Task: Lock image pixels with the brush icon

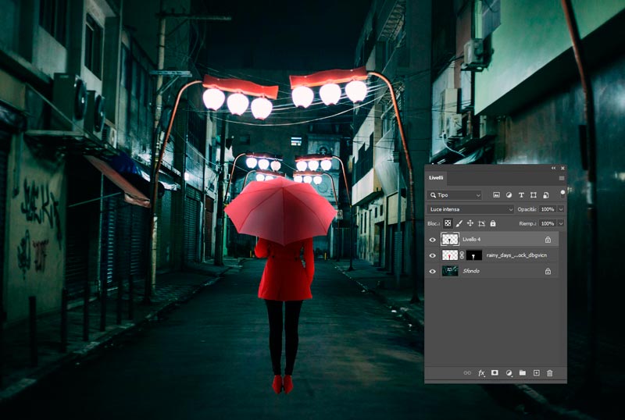Action: [459, 223]
